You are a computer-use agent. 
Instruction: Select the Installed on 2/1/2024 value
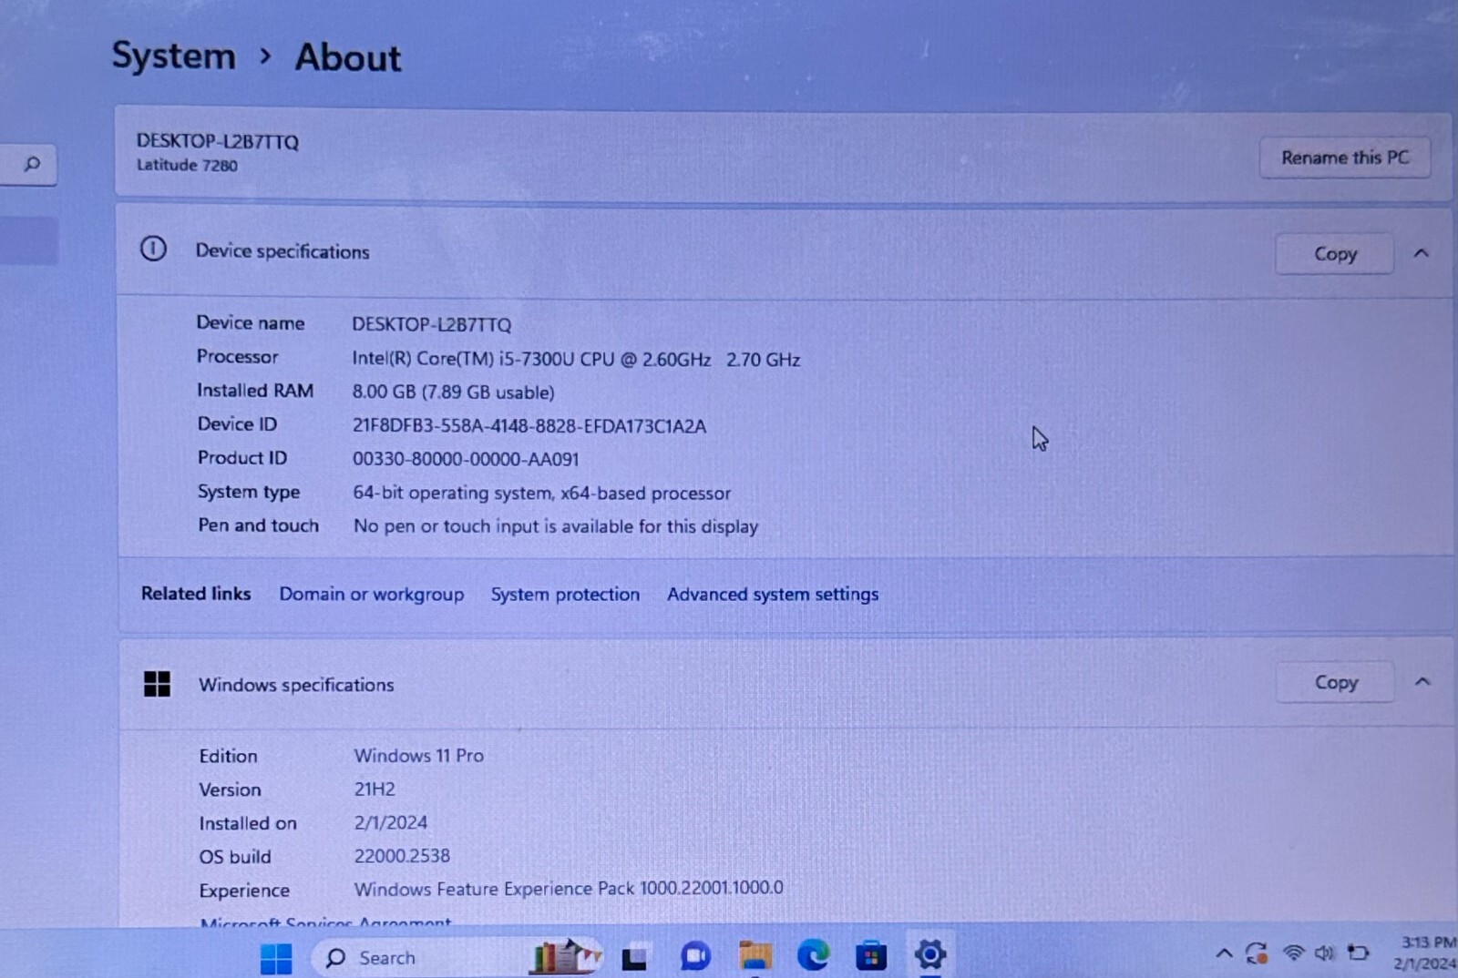coord(391,822)
